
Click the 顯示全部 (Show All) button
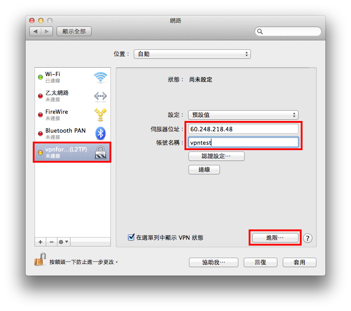tap(74, 31)
